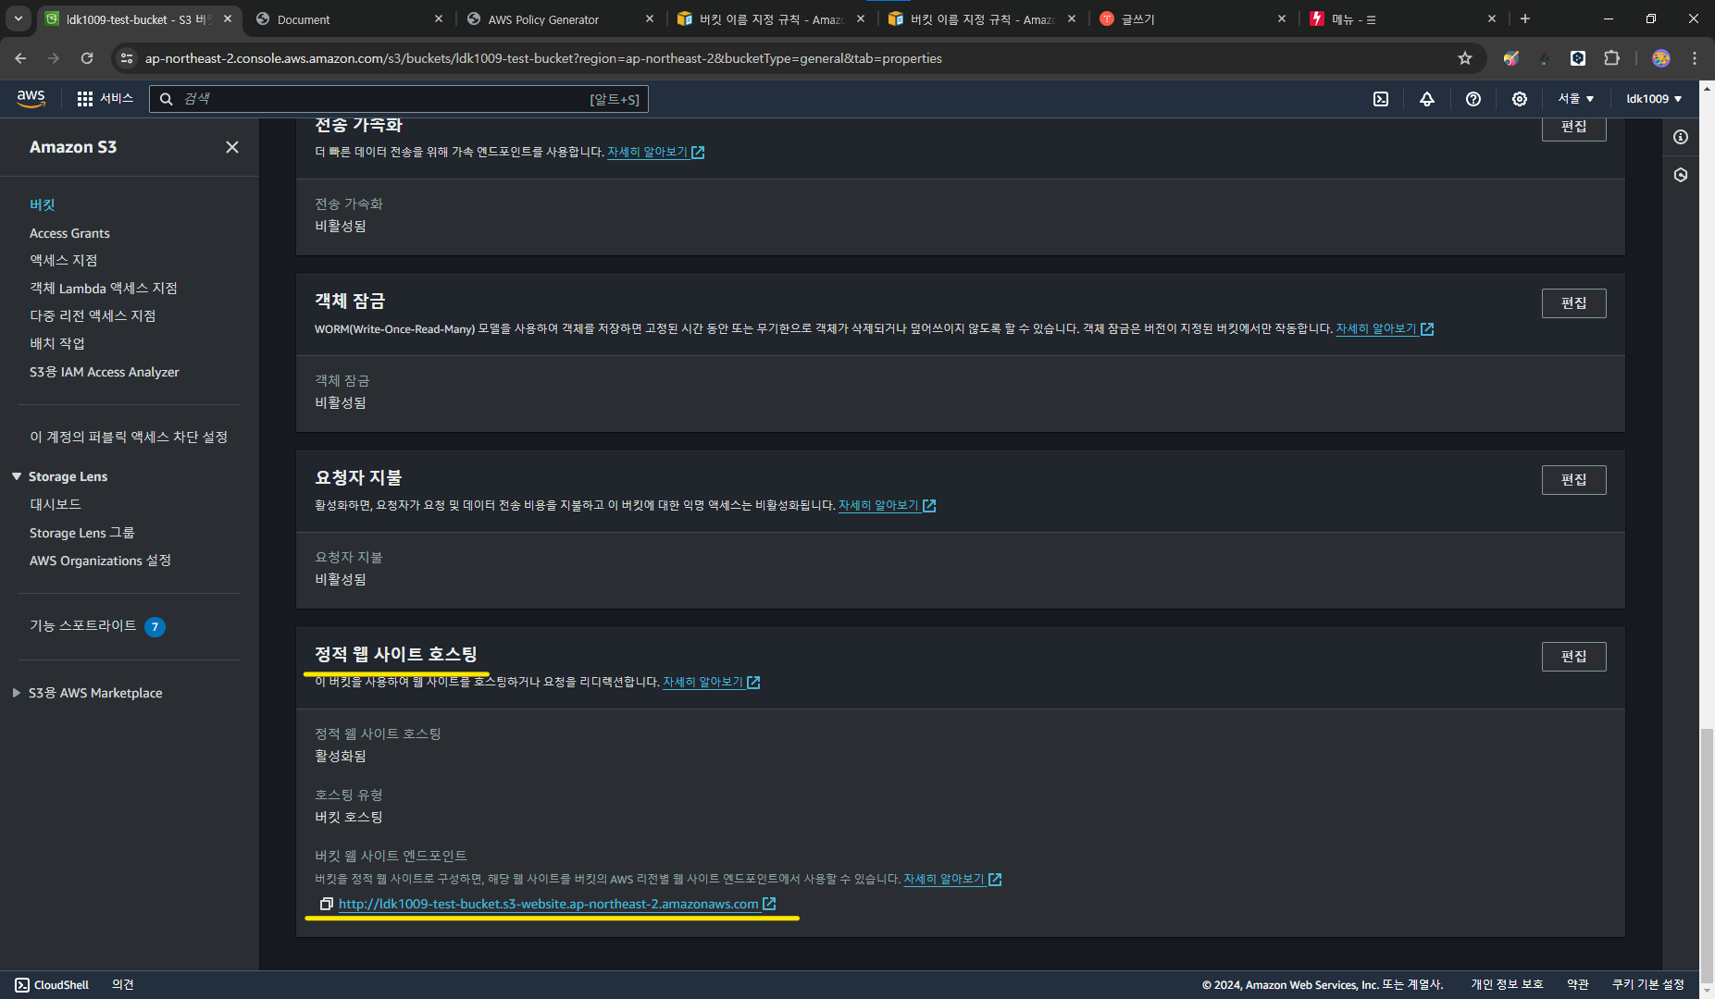
Task: Open the AWS home logo
Action: point(31,98)
